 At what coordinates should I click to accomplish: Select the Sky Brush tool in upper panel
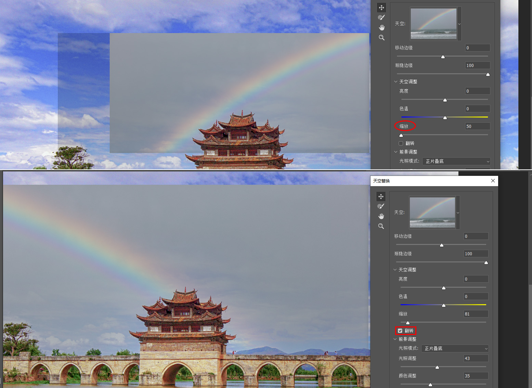click(381, 17)
